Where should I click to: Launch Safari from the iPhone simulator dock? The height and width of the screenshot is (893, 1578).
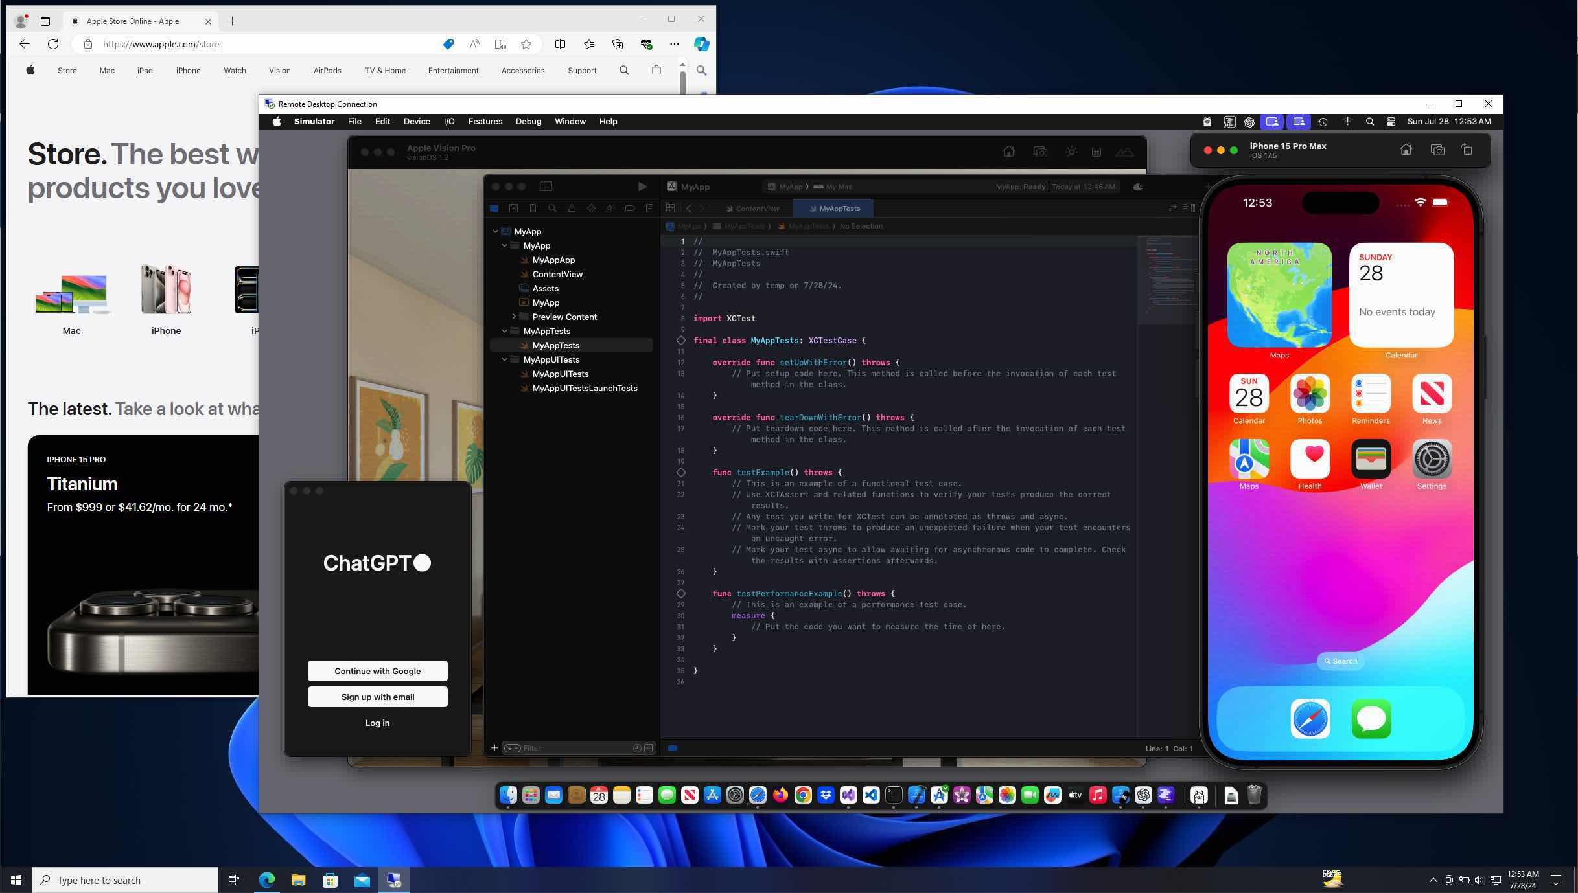click(x=1310, y=719)
